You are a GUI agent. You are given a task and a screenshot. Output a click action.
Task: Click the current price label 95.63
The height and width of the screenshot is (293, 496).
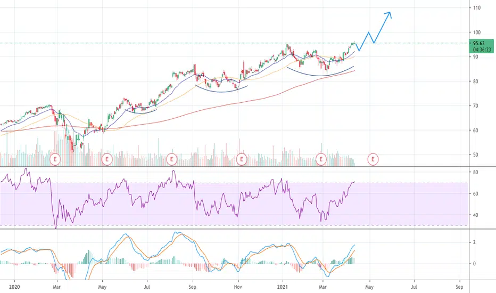(479, 43)
